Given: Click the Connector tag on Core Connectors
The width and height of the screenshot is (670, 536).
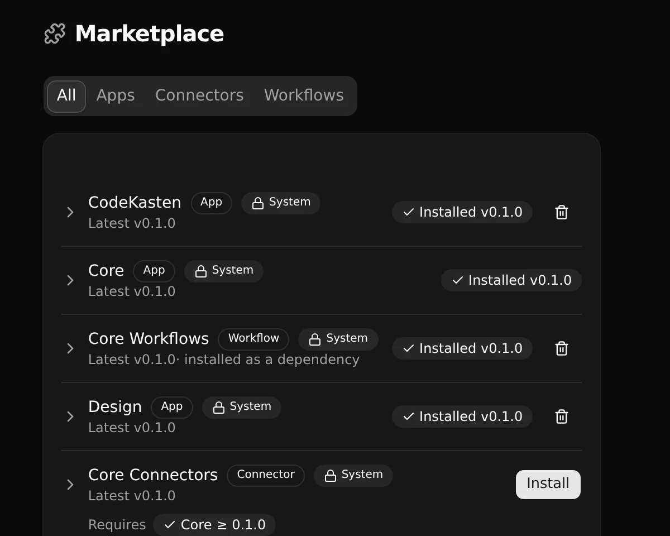Looking at the screenshot, I should [x=266, y=476].
